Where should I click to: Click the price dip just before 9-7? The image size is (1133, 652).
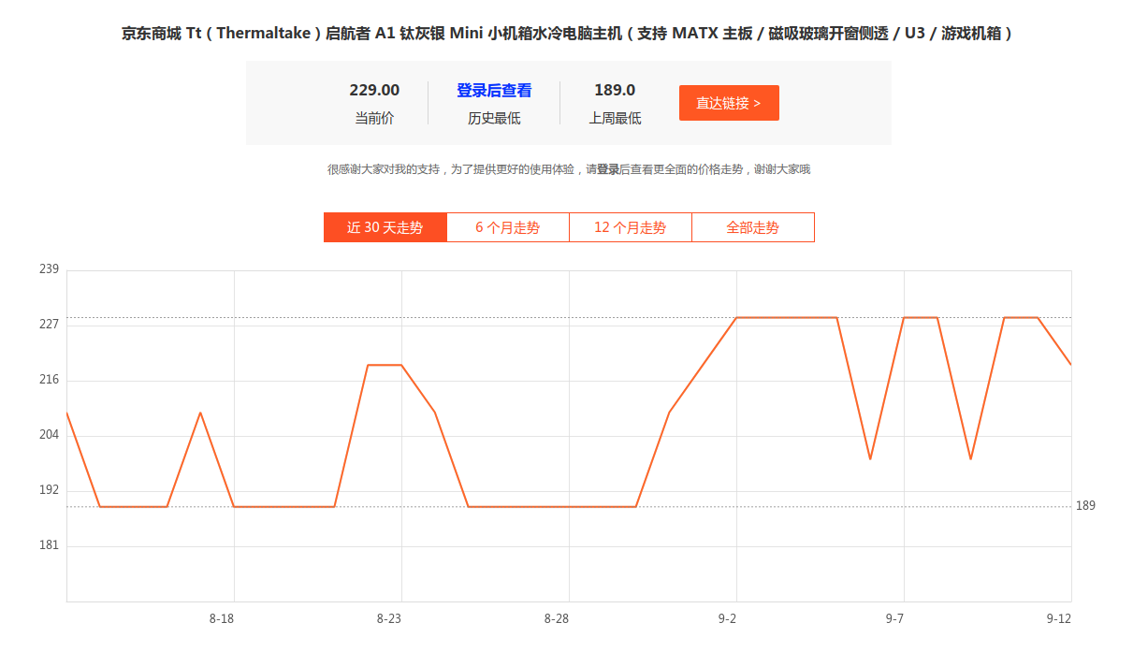coord(870,458)
